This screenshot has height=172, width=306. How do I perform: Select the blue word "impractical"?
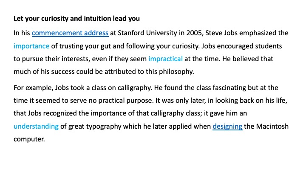pos(165,58)
